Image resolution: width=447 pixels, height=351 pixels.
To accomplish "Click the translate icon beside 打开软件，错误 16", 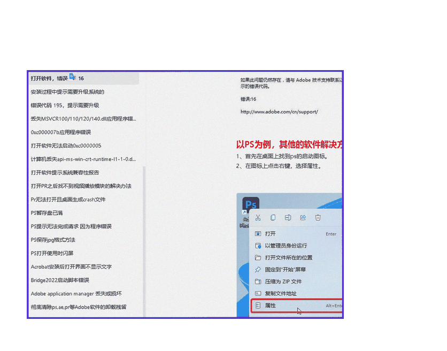I will click(73, 77).
